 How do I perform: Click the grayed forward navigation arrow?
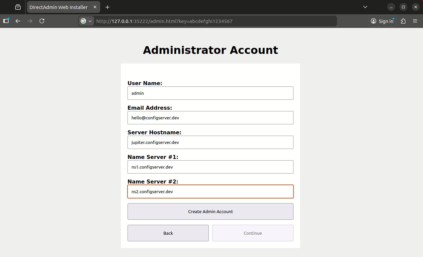click(x=30, y=21)
